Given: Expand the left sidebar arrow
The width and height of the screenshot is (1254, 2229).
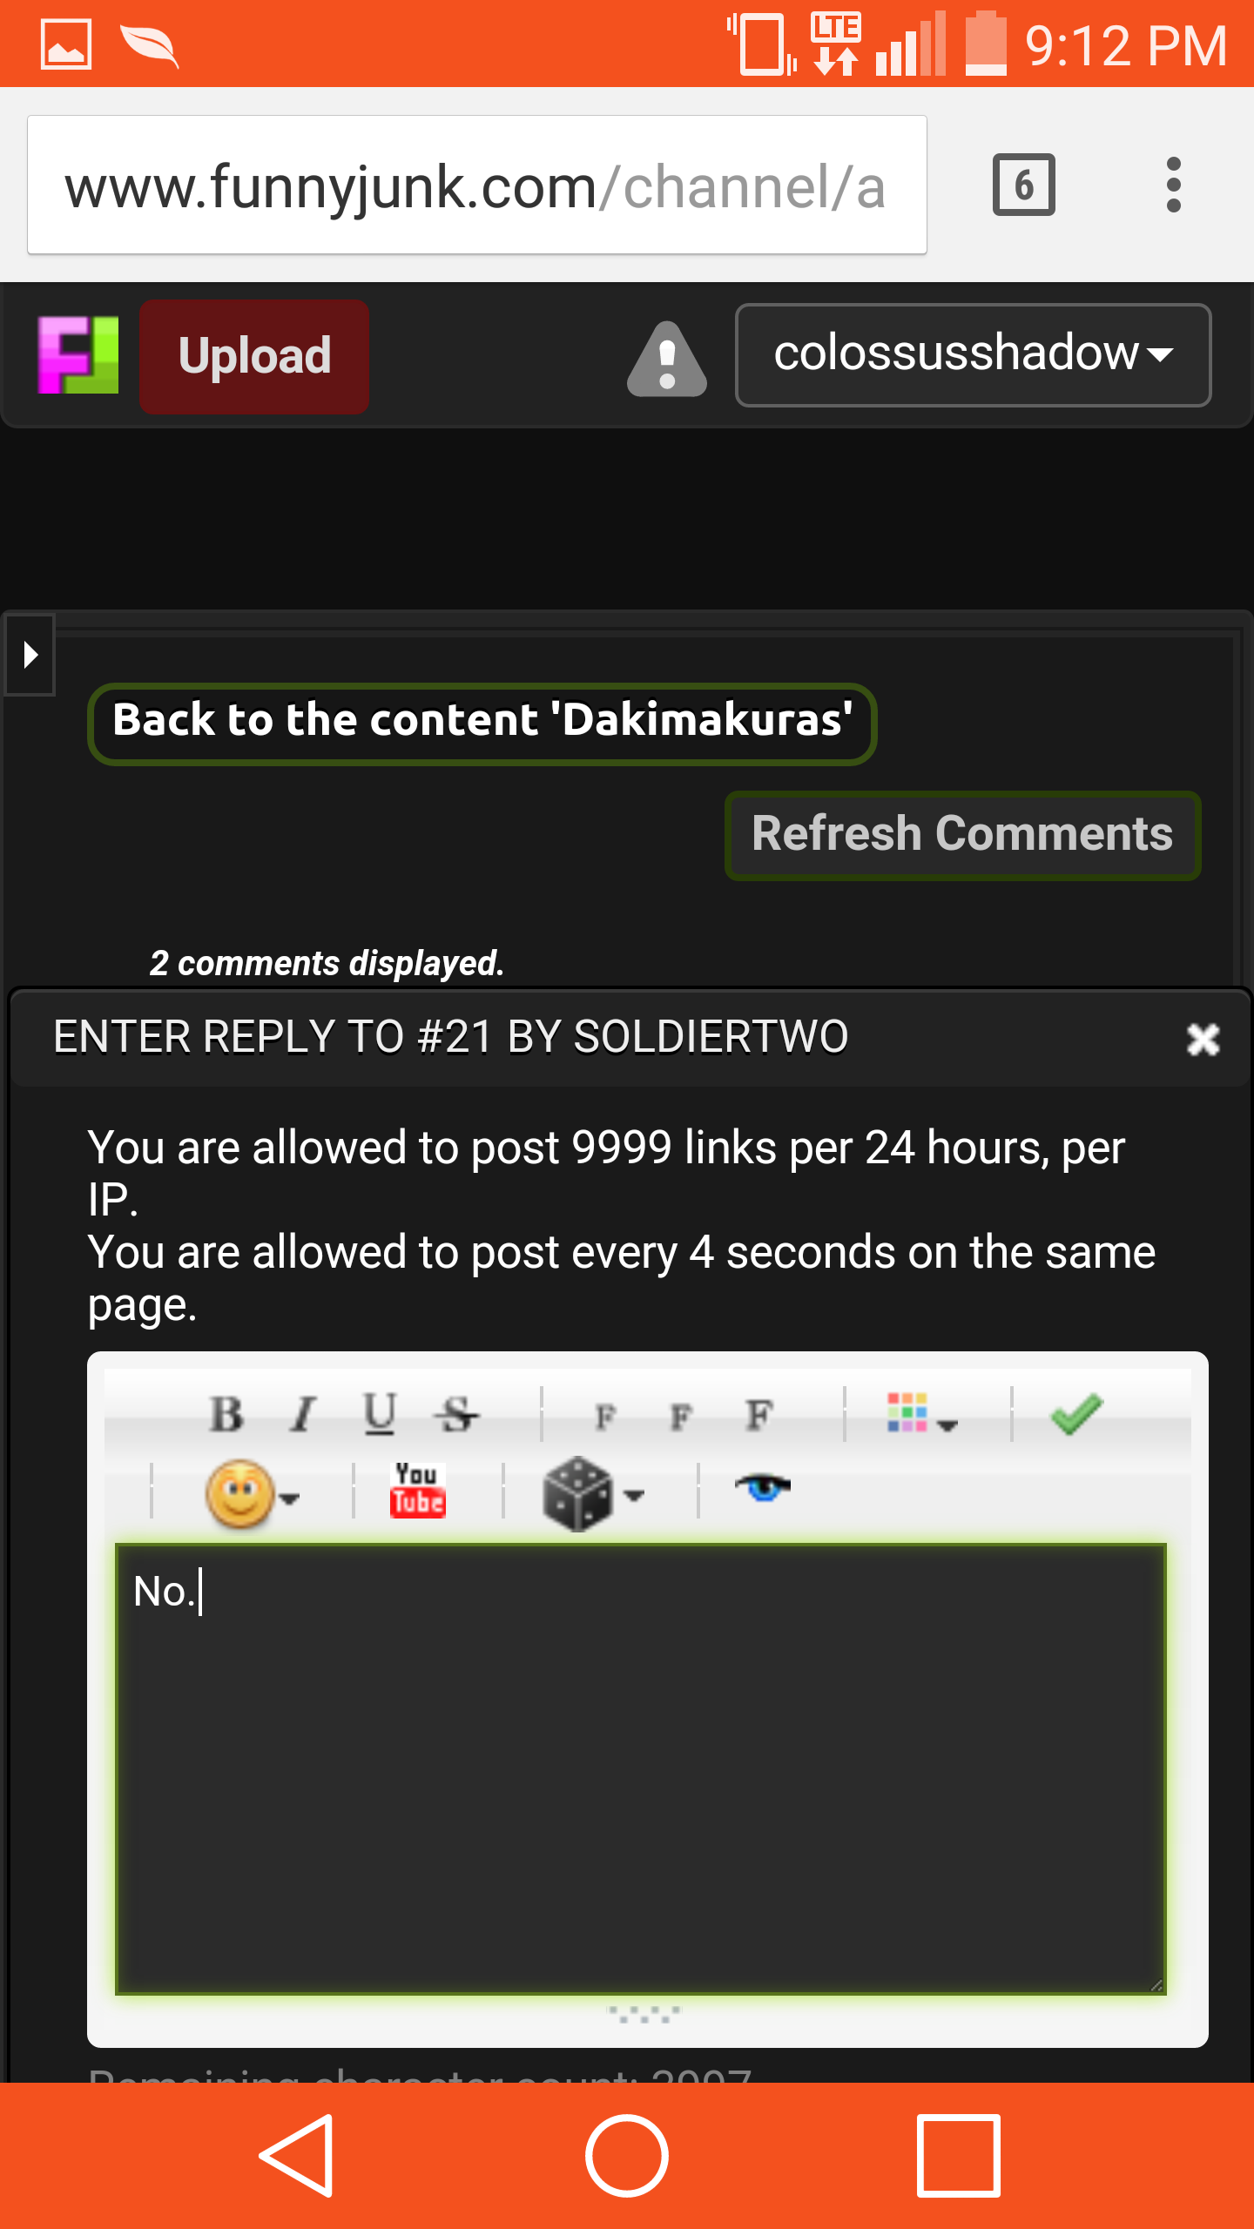Looking at the screenshot, I should point(30,655).
